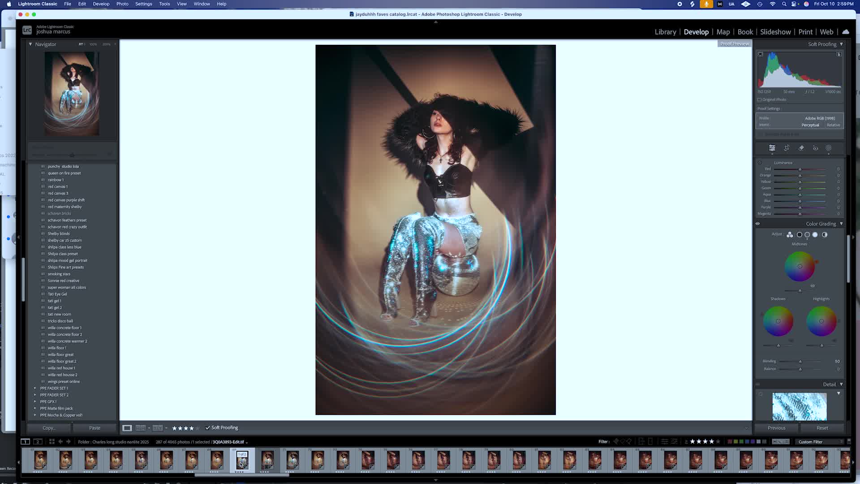
Task: Expand the PPE FADER SET 1 folder
Action: point(35,388)
